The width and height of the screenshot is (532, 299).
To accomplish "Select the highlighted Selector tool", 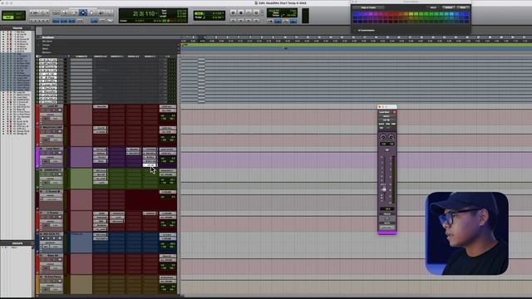I will pyautogui.click(x=83, y=12).
